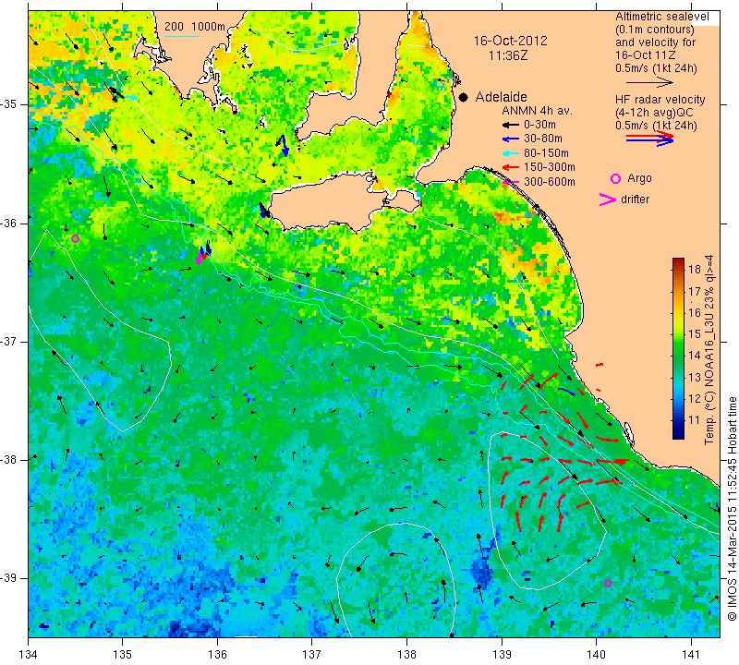Click the 'HF radar velocity' legend text

point(660,100)
